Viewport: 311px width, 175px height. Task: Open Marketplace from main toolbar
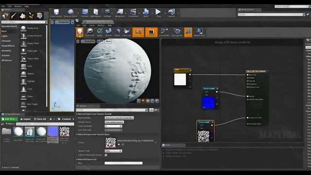point(96,13)
